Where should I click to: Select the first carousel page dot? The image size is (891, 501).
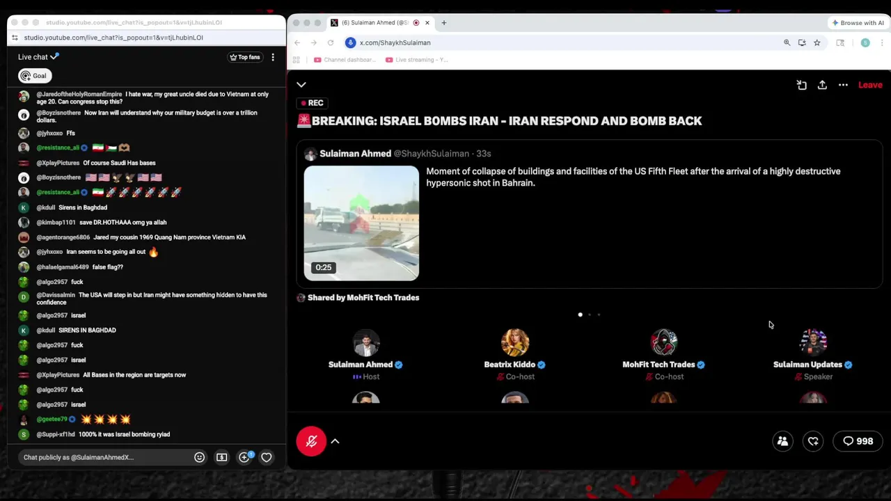tap(580, 315)
